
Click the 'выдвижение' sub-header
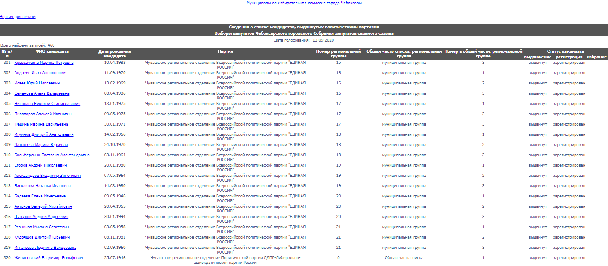pos(538,57)
